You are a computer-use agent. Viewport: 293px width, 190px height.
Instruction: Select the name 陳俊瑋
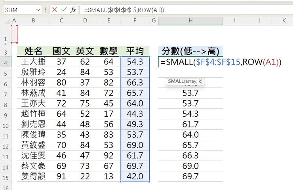click(x=33, y=135)
